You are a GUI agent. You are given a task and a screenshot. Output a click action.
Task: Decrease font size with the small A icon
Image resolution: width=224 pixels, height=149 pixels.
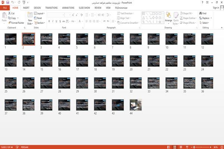[x=77, y=15]
